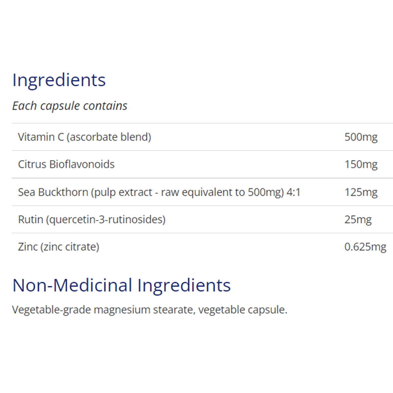Click the '(quercetin-3-rutinosides)' text

pyautogui.click(x=105, y=219)
